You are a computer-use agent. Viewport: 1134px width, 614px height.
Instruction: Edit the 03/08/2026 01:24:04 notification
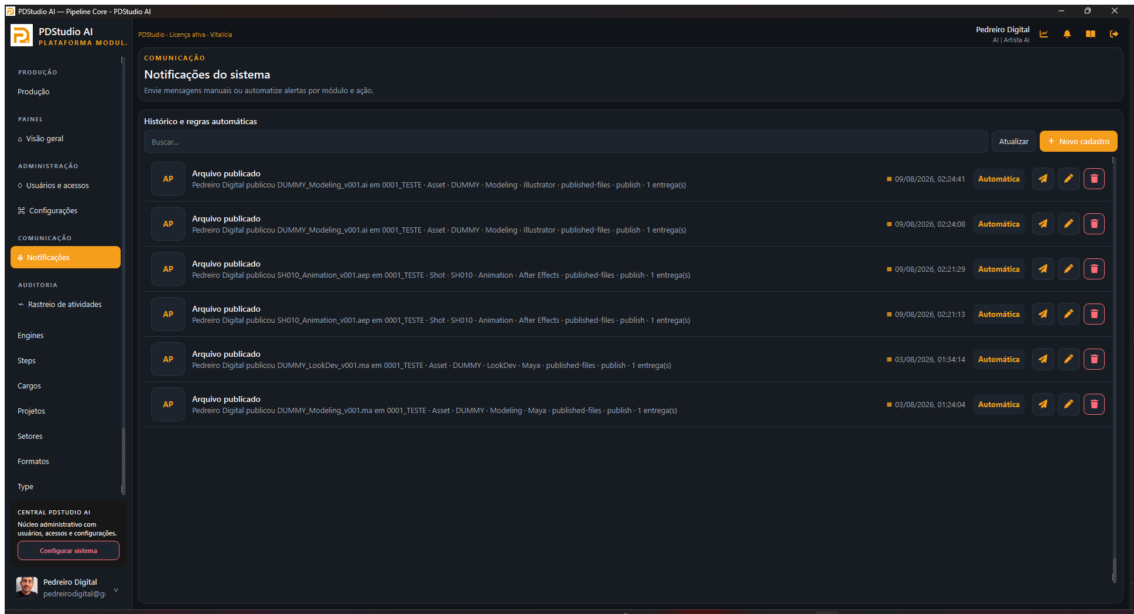pyautogui.click(x=1068, y=404)
